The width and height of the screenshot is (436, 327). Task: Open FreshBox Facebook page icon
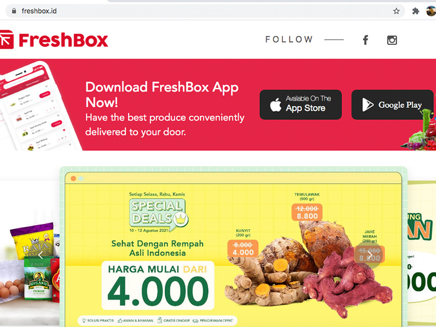click(x=365, y=40)
